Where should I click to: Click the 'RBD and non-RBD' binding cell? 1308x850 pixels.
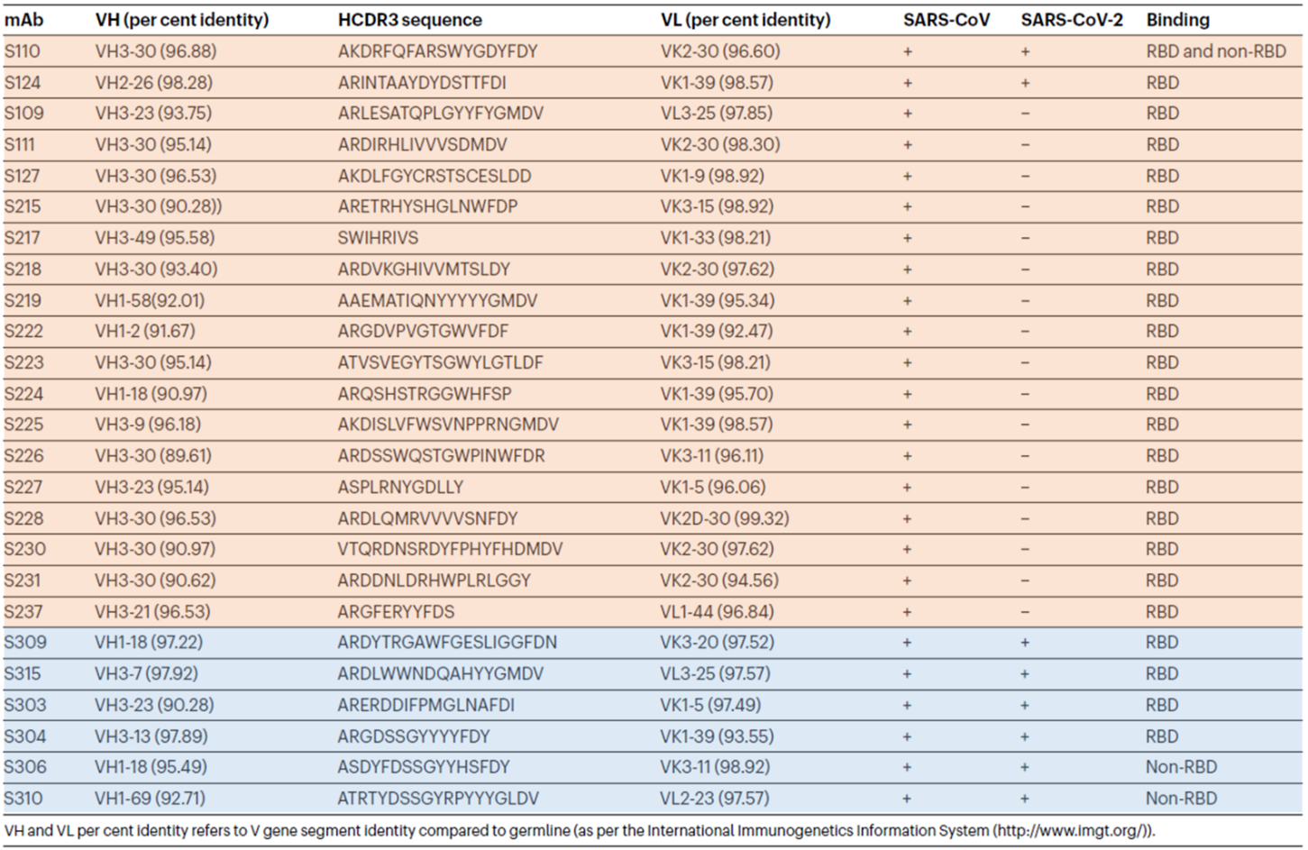[1215, 51]
